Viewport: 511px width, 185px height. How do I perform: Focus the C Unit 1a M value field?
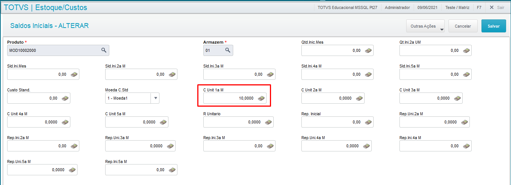click(x=235, y=98)
